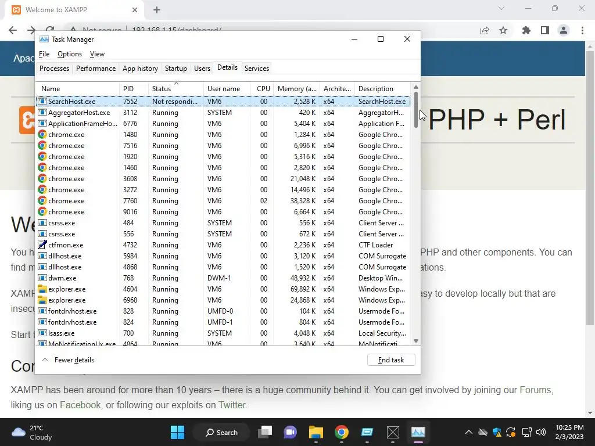Click taskbar clock 10:25 PM
595x446 pixels.
[569, 432]
